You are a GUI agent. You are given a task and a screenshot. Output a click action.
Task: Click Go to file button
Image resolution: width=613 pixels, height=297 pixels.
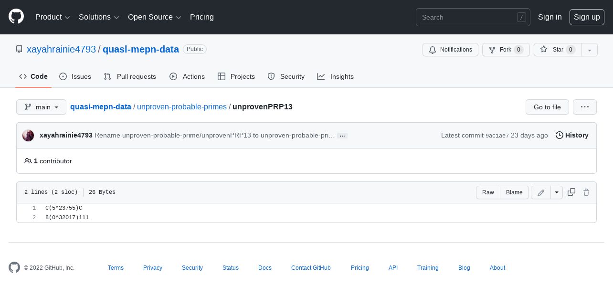point(547,107)
